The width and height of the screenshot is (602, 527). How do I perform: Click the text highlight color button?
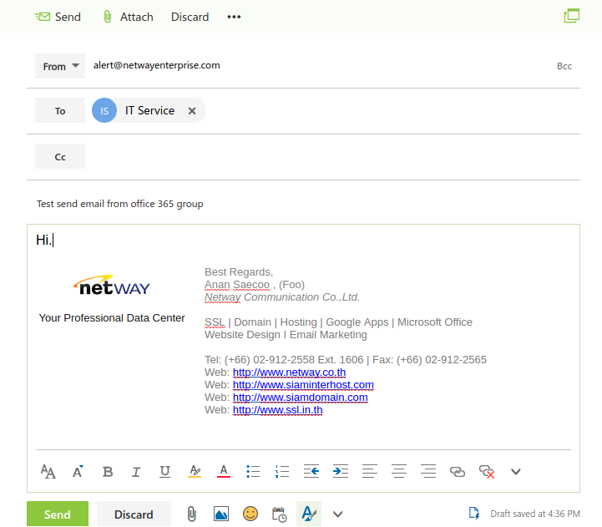pyautogui.click(x=195, y=471)
